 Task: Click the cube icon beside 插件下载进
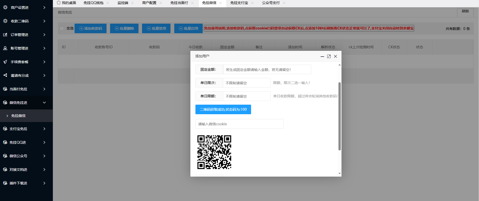pos(5,183)
